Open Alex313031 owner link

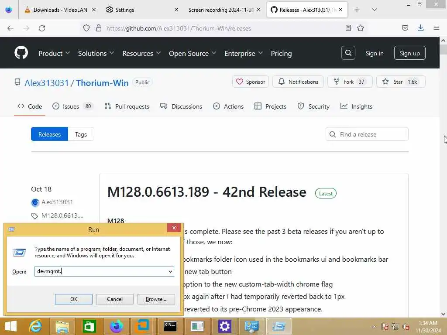[46, 83]
